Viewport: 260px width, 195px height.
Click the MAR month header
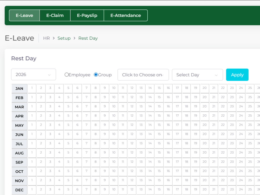click(x=19, y=107)
